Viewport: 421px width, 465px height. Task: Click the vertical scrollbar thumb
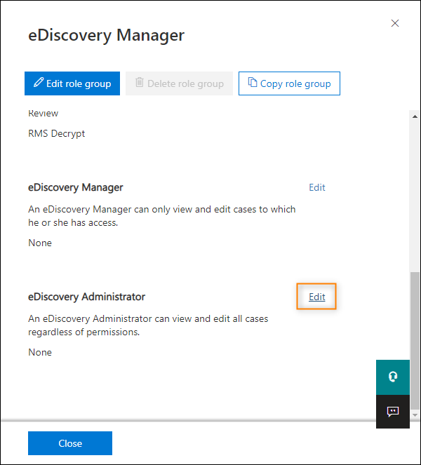pyautogui.click(x=415, y=340)
